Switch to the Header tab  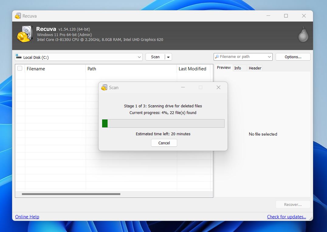(x=255, y=68)
